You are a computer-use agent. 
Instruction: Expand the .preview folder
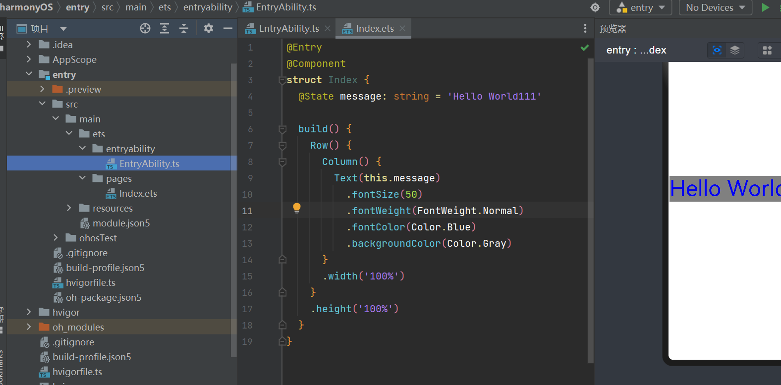pos(42,89)
